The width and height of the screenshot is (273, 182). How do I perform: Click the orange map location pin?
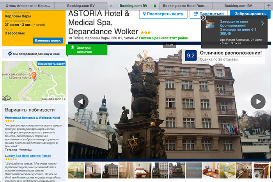(34, 76)
